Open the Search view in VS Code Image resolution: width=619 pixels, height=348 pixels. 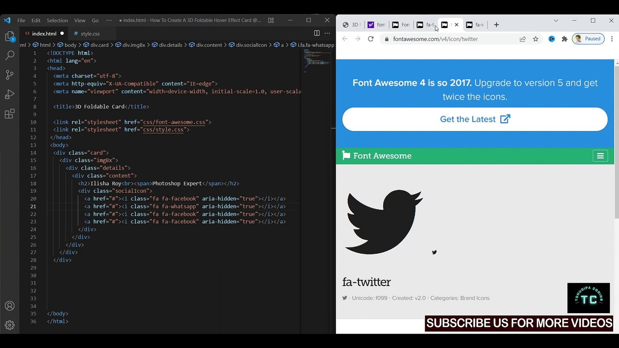click(x=9, y=56)
